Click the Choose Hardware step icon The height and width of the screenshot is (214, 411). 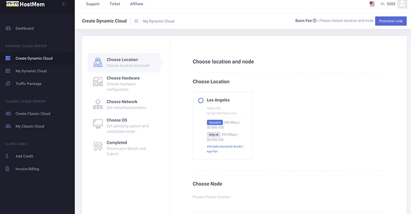click(x=98, y=81)
